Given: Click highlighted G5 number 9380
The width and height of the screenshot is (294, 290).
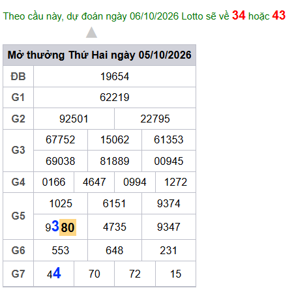Looking at the screenshot, I should [x=61, y=227].
